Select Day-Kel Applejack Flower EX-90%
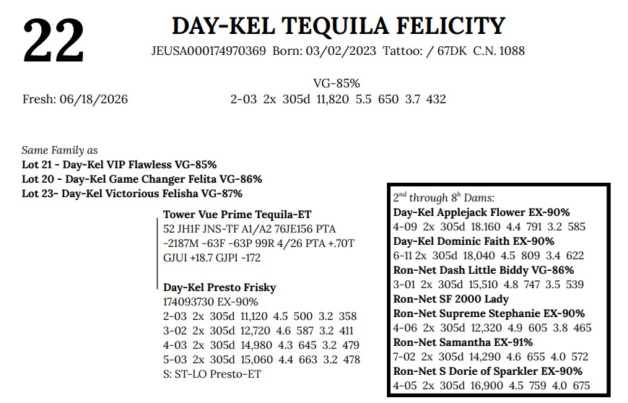The image size is (628, 403). pos(481,212)
